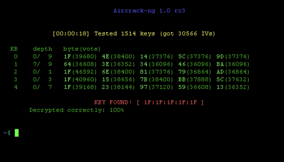Click the 1F(39680) entry in row 0
Image resolution: width=284 pixels, height=162 pixels.
[x=80, y=57]
